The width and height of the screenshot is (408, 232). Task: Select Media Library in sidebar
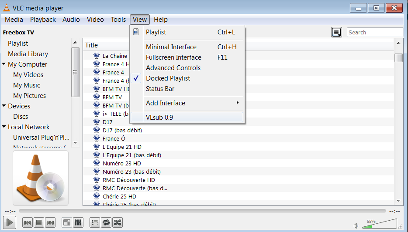point(28,54)
